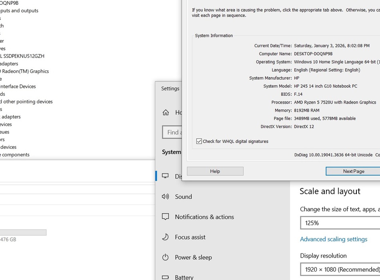Click the Power & sleep power icon
380x280 pixels.
165,257
